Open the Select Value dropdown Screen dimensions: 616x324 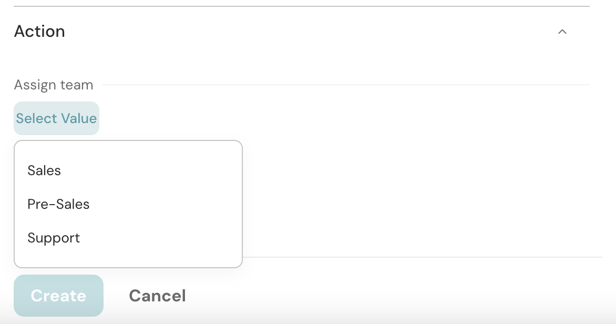click(56, 118)
